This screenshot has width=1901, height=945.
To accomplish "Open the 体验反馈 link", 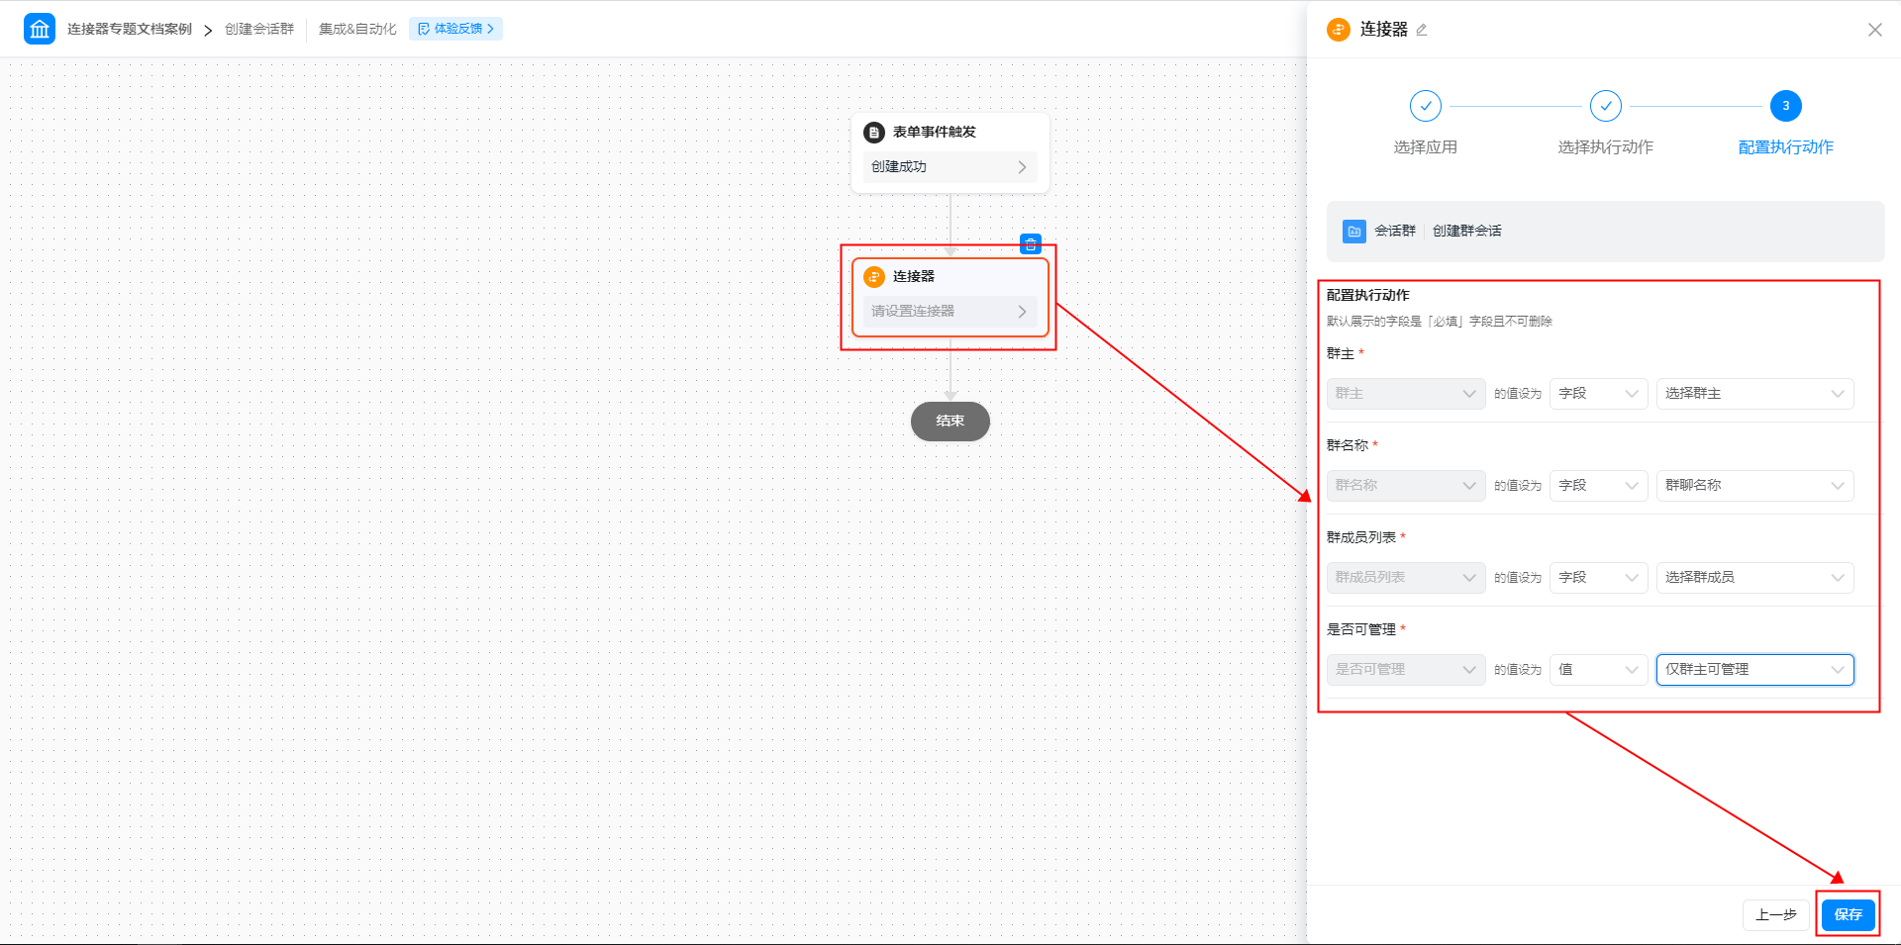I will pos(456,29).
